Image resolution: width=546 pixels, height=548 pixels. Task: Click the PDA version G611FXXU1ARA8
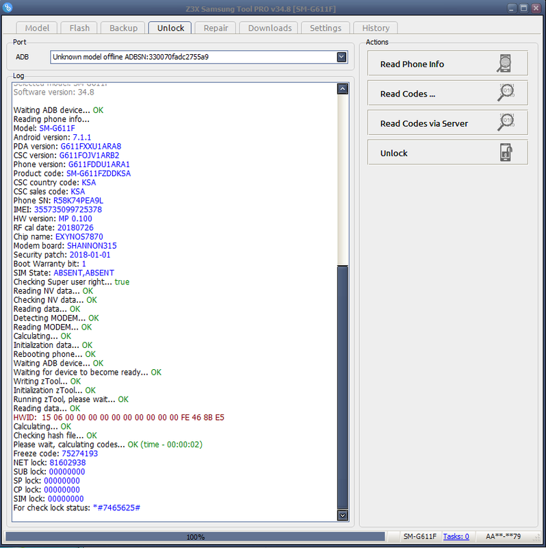click(91, 147)
